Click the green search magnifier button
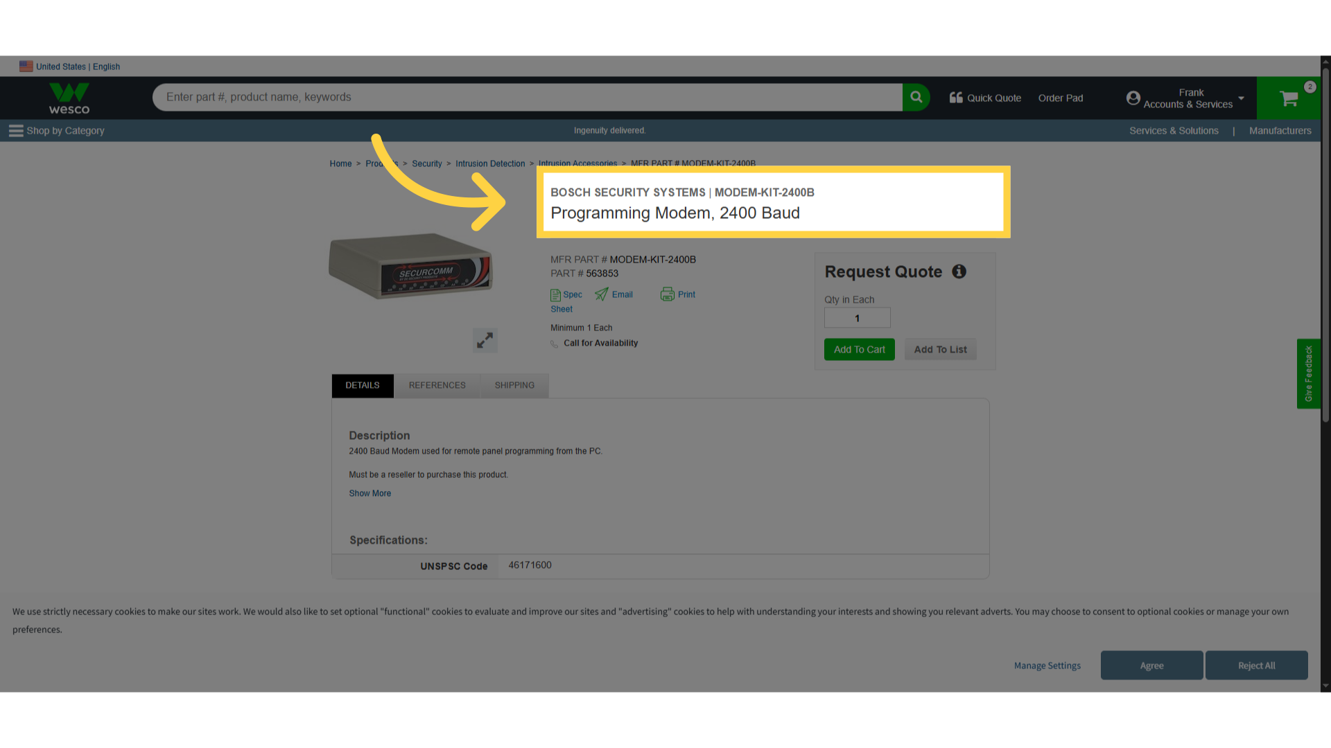This screenshot has height=748, width=1331. tap(916, 98)
